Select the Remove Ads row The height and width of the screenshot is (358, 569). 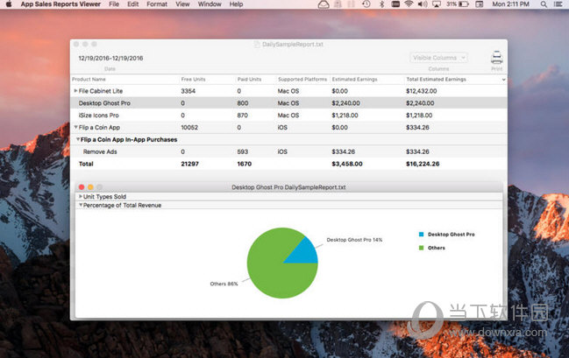click(x=288, y=151)
